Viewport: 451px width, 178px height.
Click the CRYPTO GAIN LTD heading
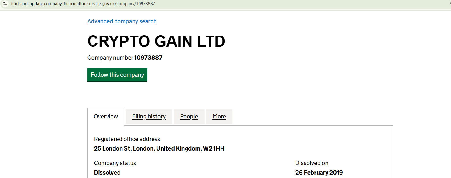pos(156,41)
